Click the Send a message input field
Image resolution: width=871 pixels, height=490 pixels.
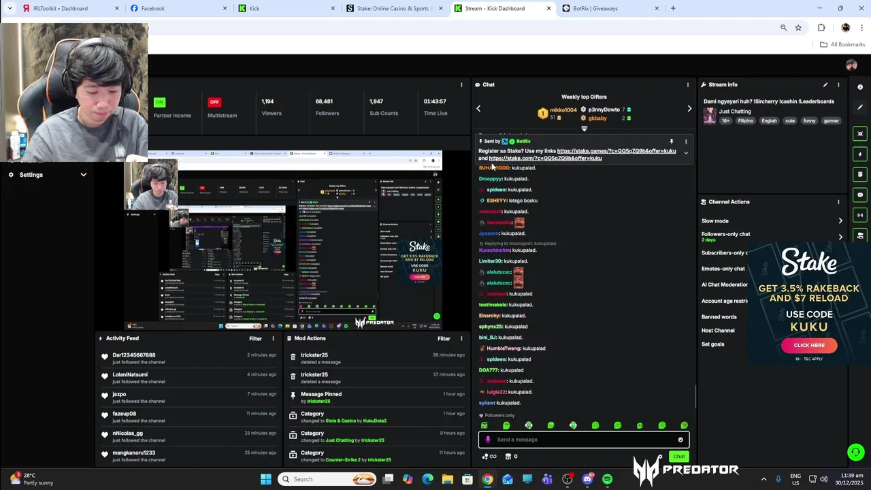coord(584,440)
